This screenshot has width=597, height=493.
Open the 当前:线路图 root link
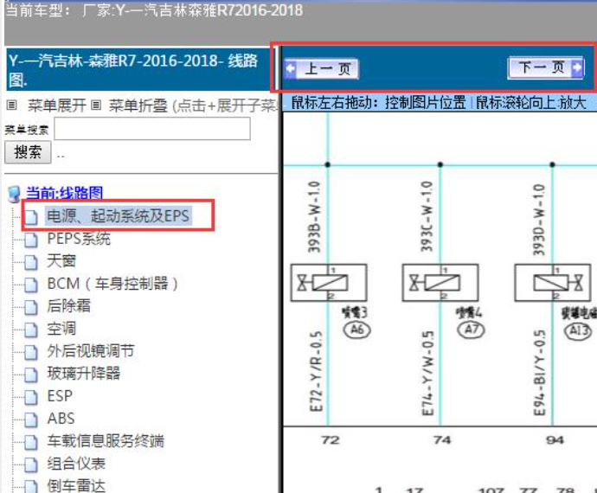point(64,193)
